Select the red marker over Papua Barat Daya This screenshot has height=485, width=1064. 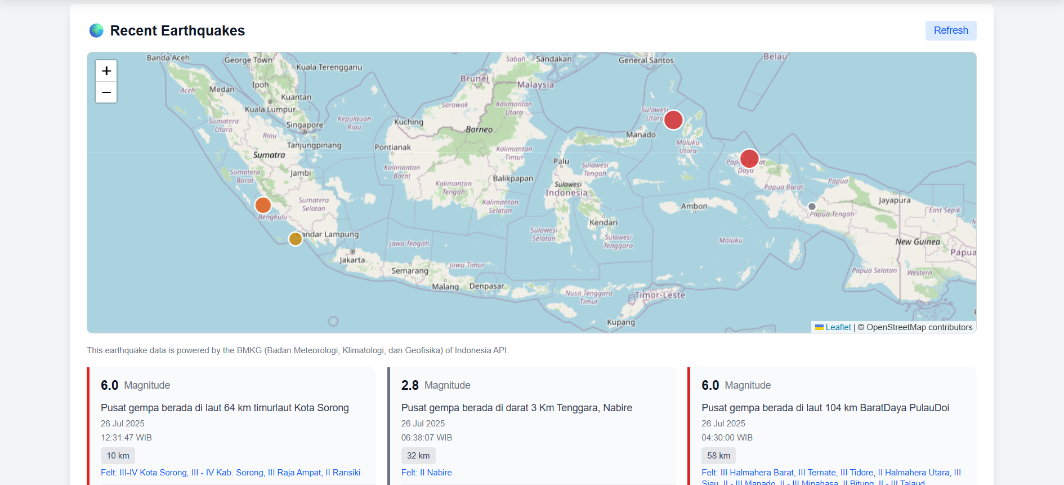point(749,159)
